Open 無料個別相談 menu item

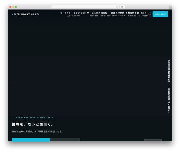[x=132, y=14]
